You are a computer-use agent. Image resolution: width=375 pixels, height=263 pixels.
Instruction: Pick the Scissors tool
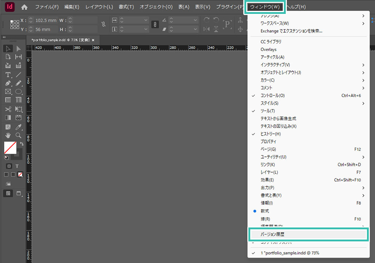tap(8, 109)
